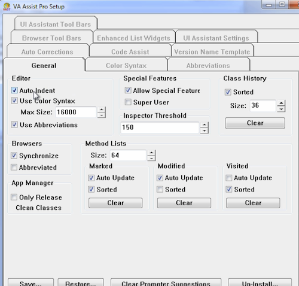
Task: Clear the Visited method list
Action: coord(253,203)
